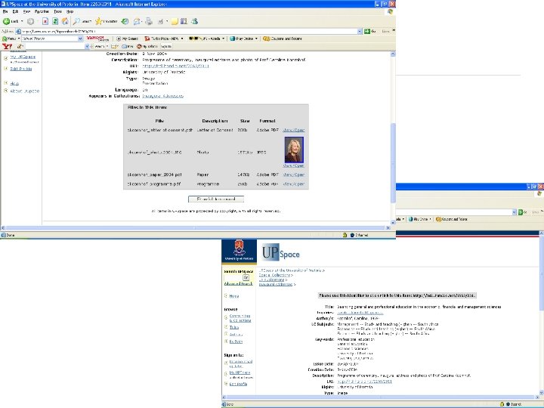Click the Inaugural Addresses collection link
Screen dimensions: 544x408
pos(162,96)
